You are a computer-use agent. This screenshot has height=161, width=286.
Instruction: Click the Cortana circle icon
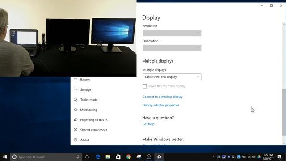click(14, 157)
